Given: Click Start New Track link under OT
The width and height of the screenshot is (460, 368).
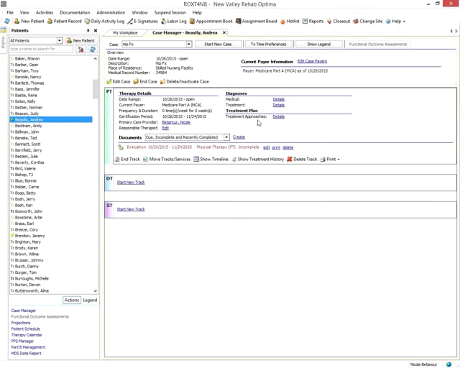Looking at the screenshot, I should tap(131, 183).
